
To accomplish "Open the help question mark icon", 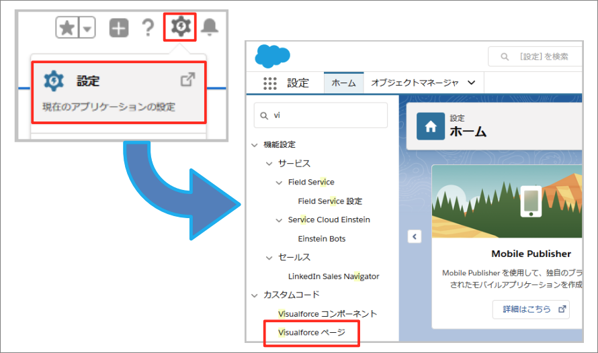I will [x=148, y=28].
